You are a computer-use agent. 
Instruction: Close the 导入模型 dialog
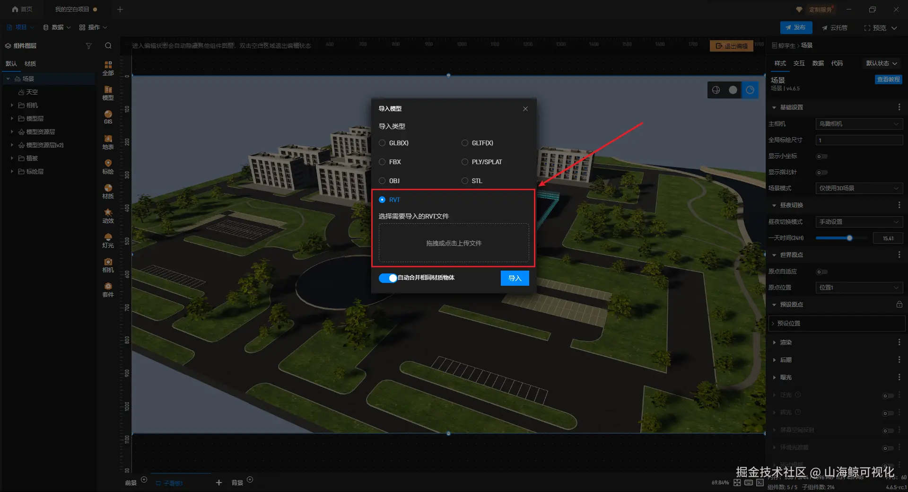click(x=525, y=109)
